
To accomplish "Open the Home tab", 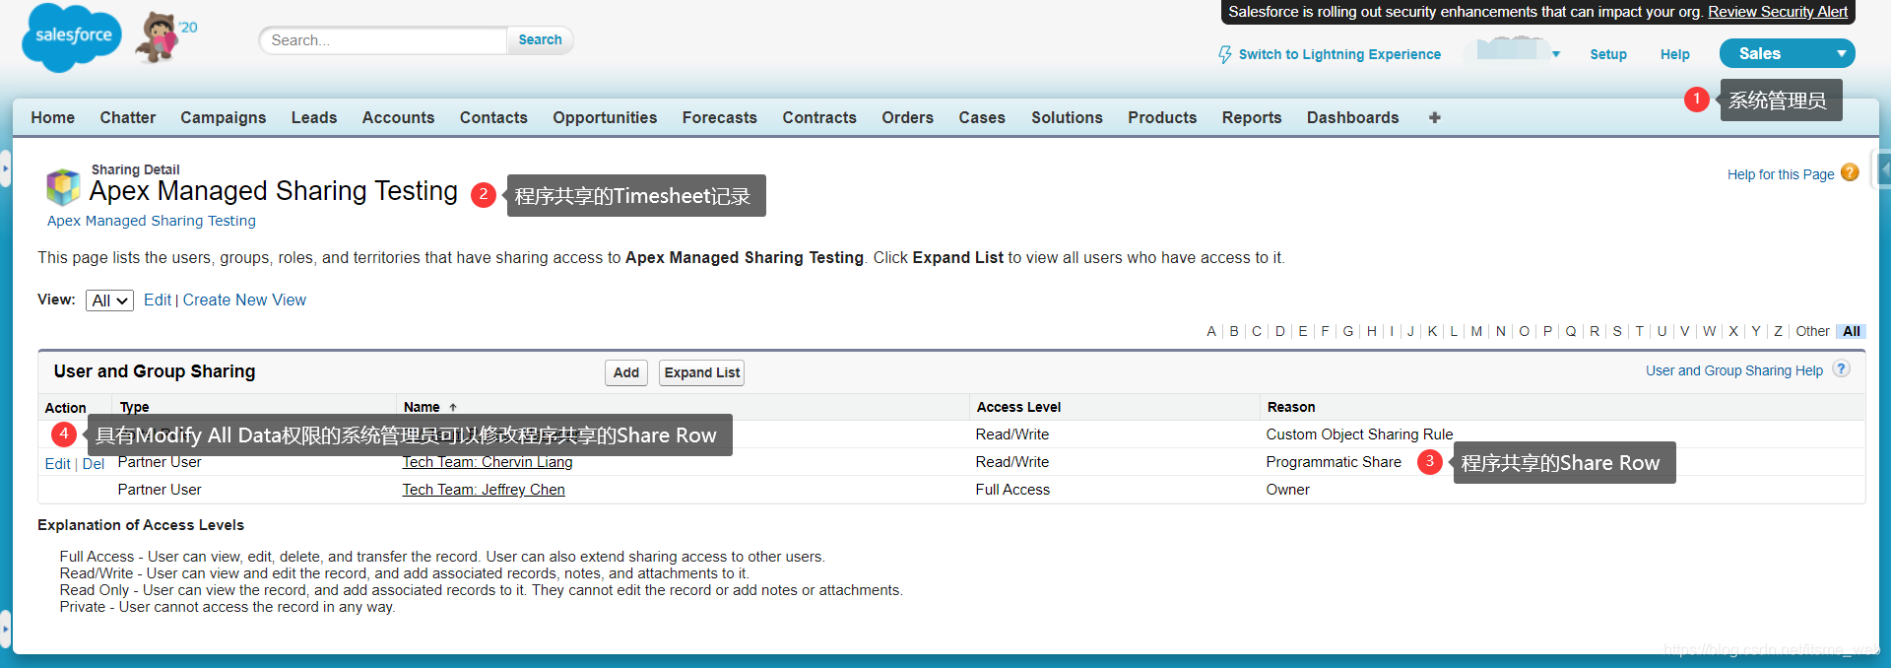I will click(x=53, y=117).
